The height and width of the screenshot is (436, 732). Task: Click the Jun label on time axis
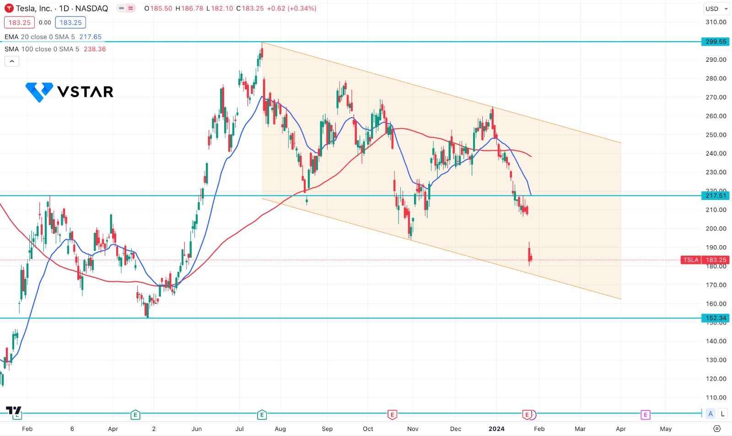[197, 429]
